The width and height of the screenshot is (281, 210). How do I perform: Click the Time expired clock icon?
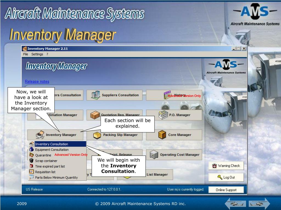(32, 166)
